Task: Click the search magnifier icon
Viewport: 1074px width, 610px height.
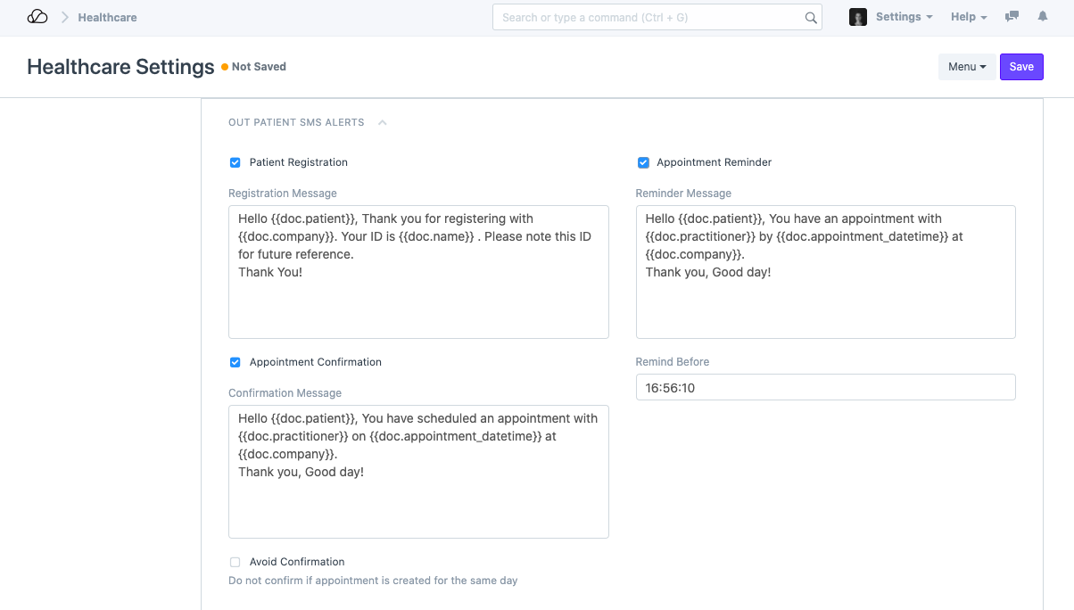Action: [x=810, y=17]
